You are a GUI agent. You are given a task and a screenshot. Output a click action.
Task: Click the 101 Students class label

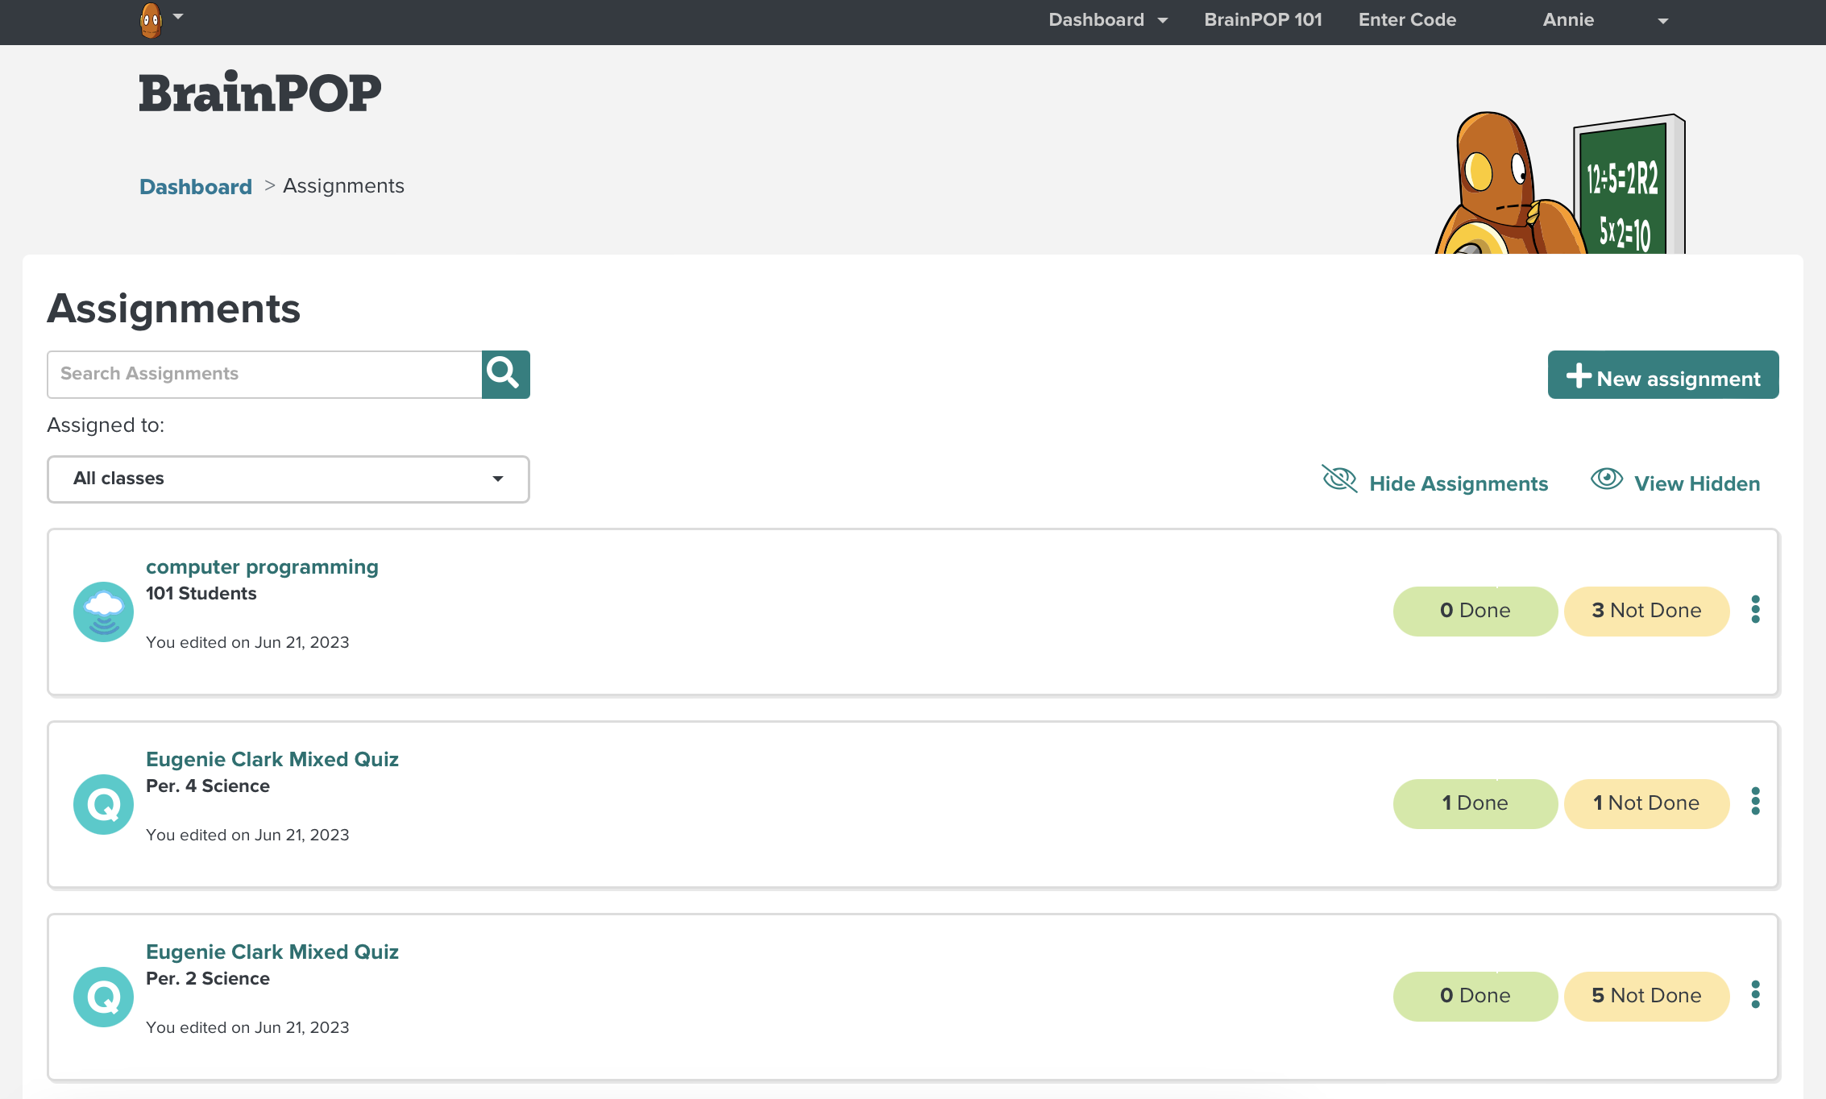(201, 594)
